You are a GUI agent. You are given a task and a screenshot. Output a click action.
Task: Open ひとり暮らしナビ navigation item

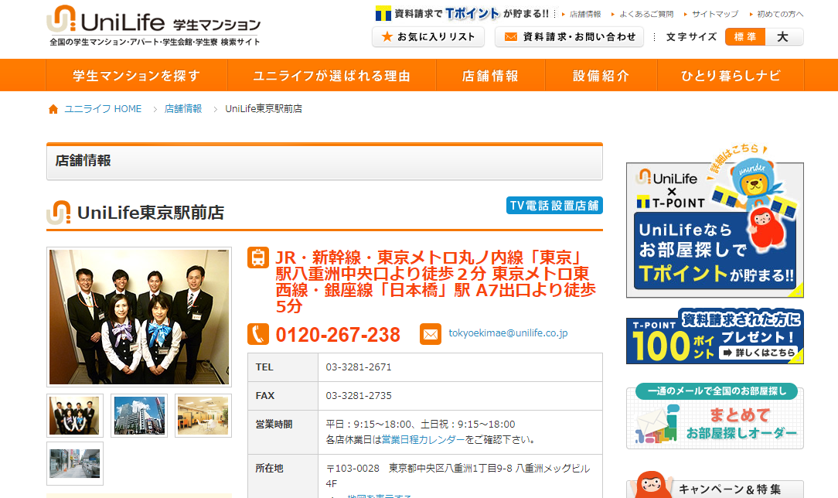pyautogui.click(x=731, y=76)
